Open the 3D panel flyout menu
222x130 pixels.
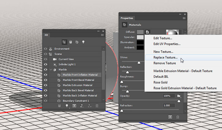102,35
